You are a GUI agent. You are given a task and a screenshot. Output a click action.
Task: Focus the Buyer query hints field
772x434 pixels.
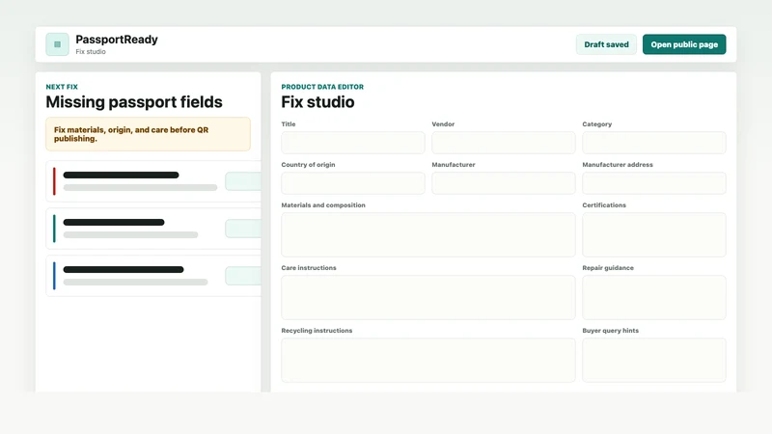[654, 360]
